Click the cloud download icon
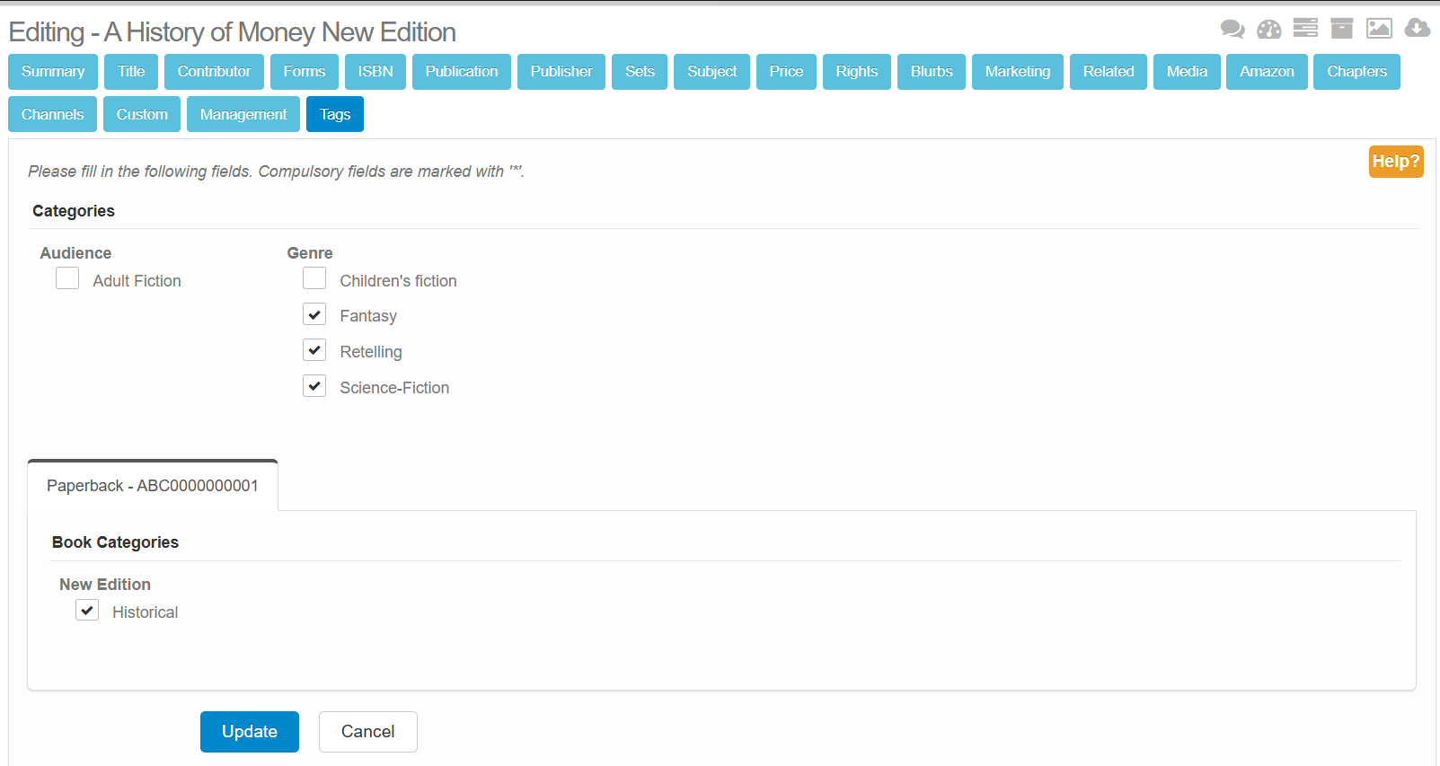The width and height of the screenshot is (1440, 766). tap(1417, 29)
